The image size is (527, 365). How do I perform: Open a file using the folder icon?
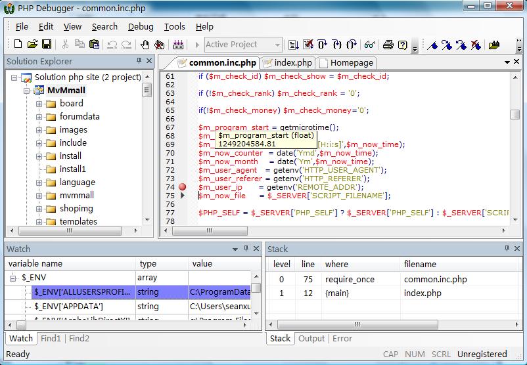point(32,45)
